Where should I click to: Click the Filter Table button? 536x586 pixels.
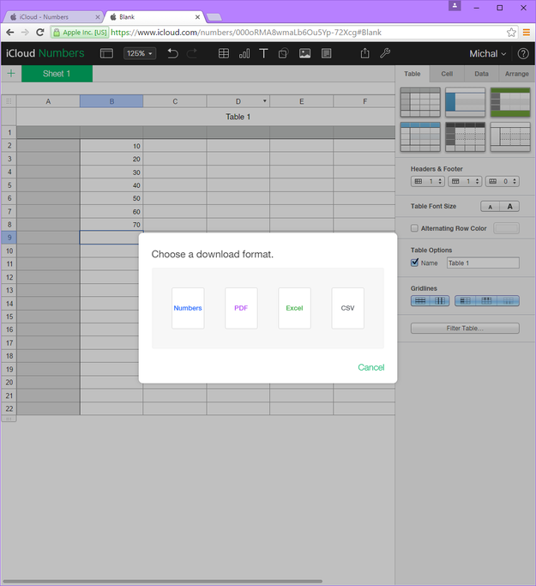point(465,328)
